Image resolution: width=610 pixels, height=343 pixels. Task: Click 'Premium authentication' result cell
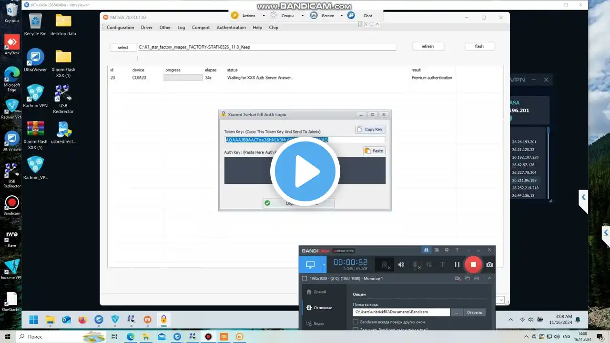click(432, 78)
